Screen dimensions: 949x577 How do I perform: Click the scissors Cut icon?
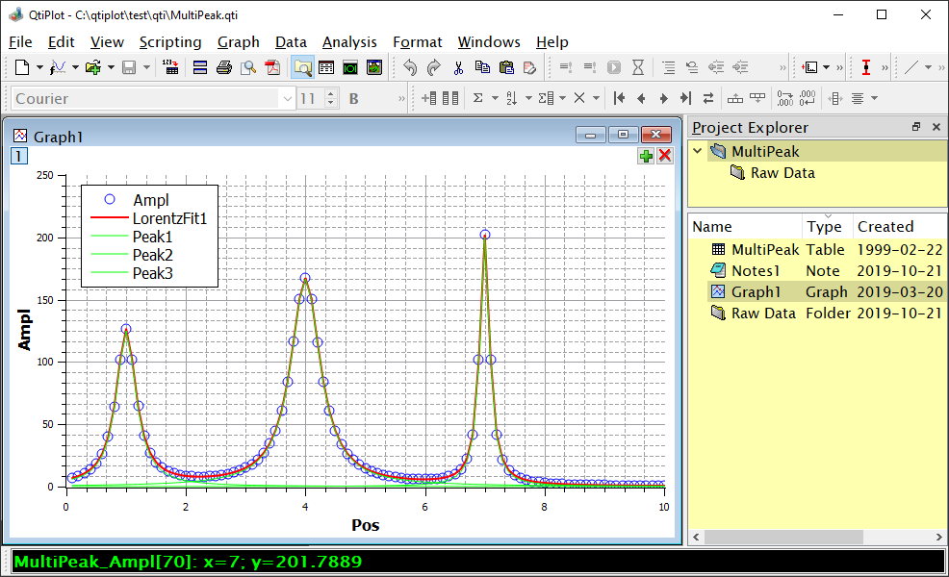(x=458, y=67)
